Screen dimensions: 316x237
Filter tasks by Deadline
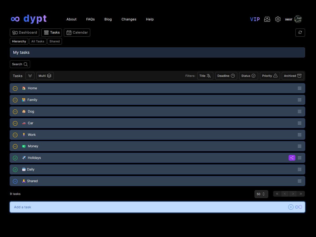tap(226, 76)
